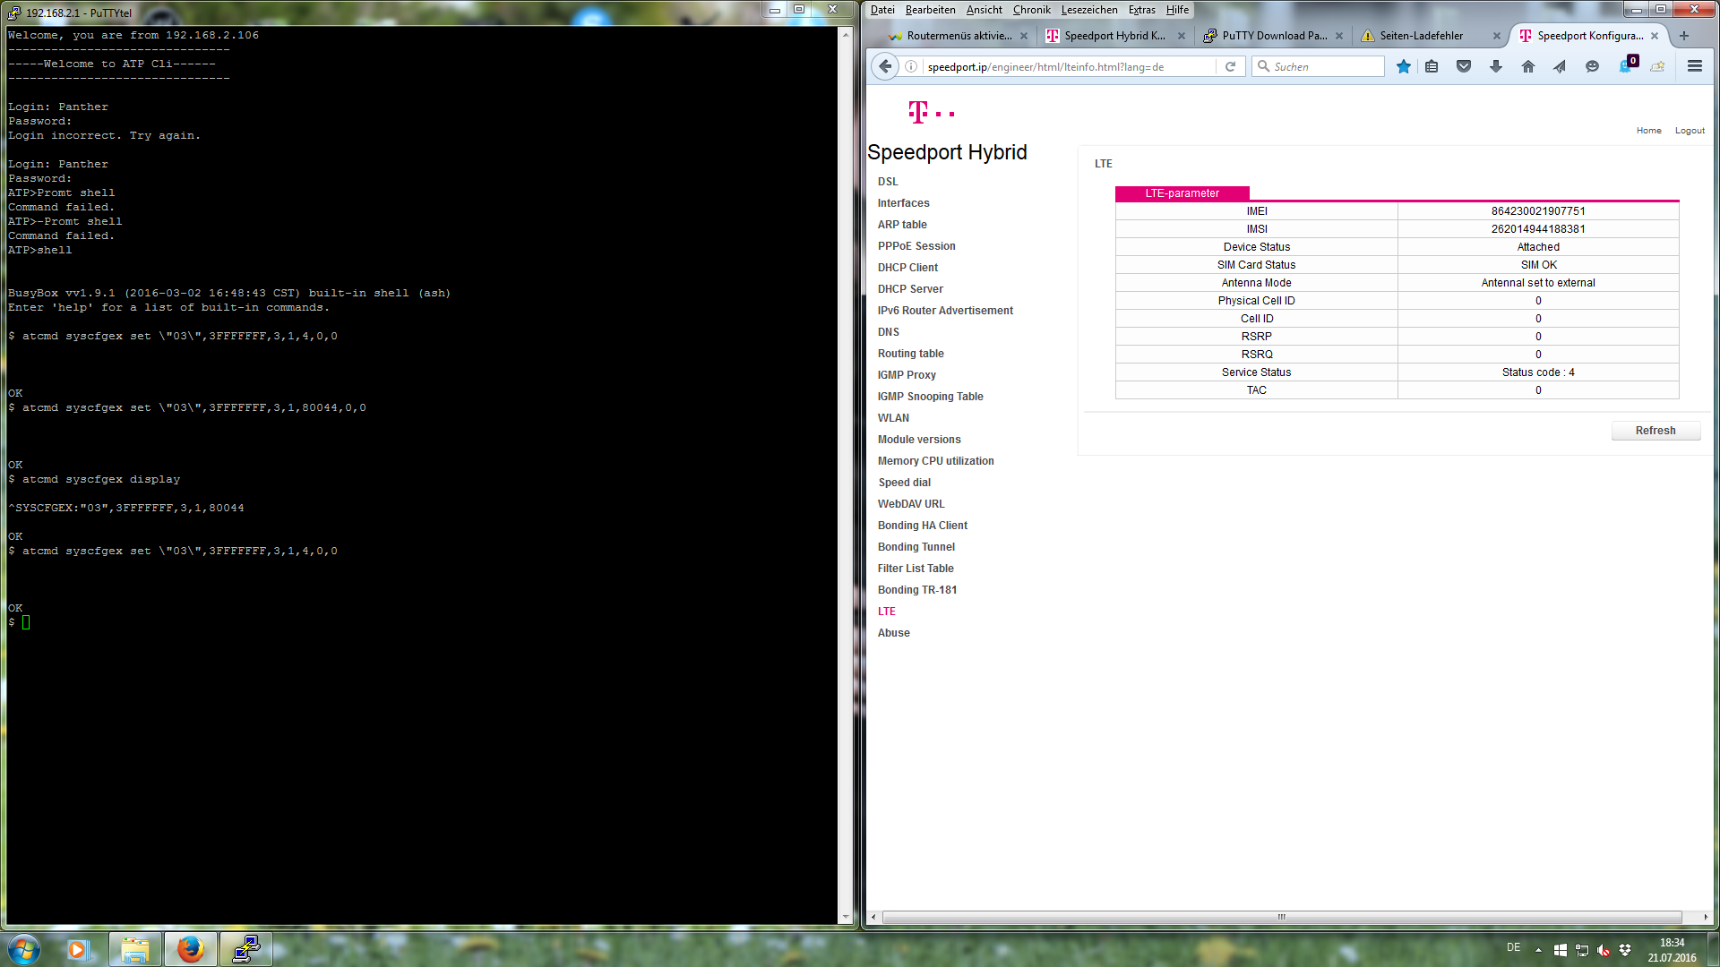Open the IGMP Snooping Table page
This screenshot has height=967, width=1720.
pyautogui.click(x=930, y=397)
